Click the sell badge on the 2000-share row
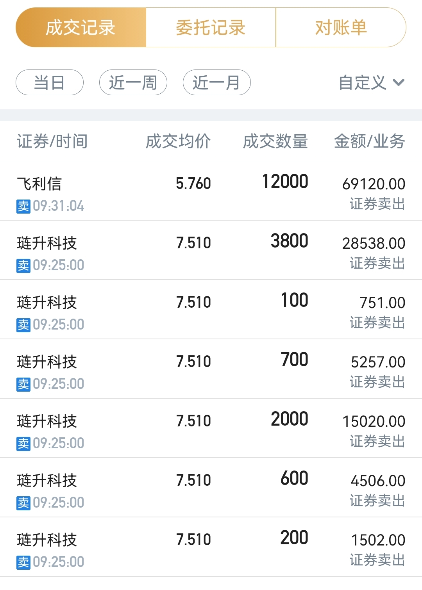The width and height of the screenshot is (422, 590). (23, 444)
